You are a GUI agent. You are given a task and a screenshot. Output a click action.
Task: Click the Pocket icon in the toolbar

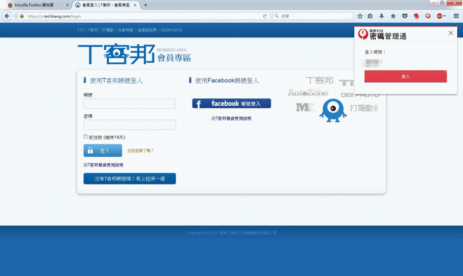[x=404, y=16]
